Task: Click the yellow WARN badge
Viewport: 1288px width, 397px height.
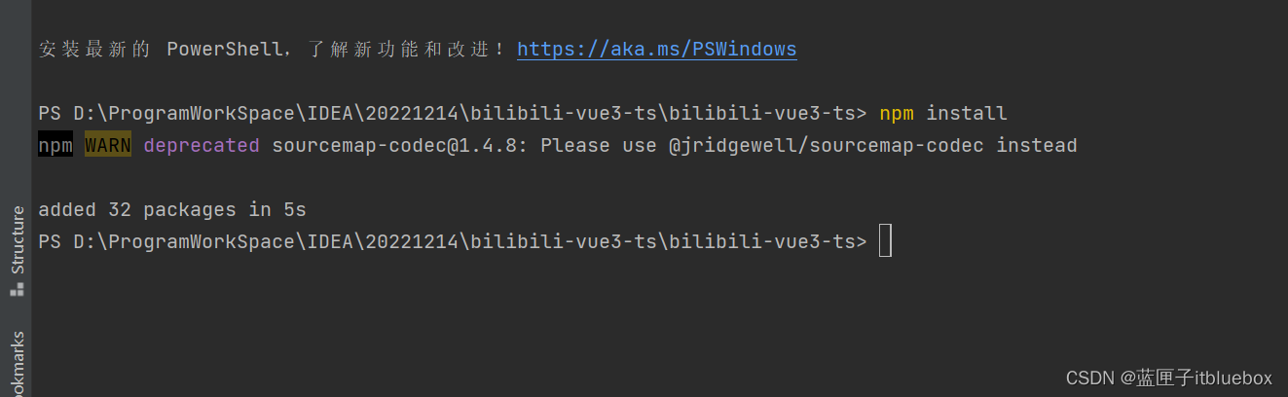Action: click(108, 146)
